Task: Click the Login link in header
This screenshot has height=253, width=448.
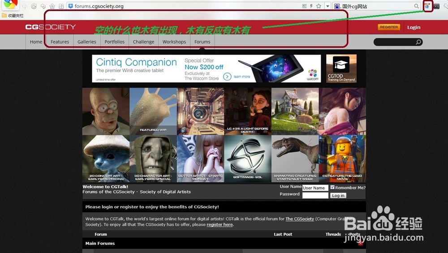Action: [414, 27]
